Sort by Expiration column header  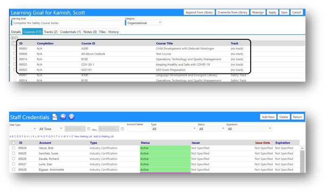283,143
